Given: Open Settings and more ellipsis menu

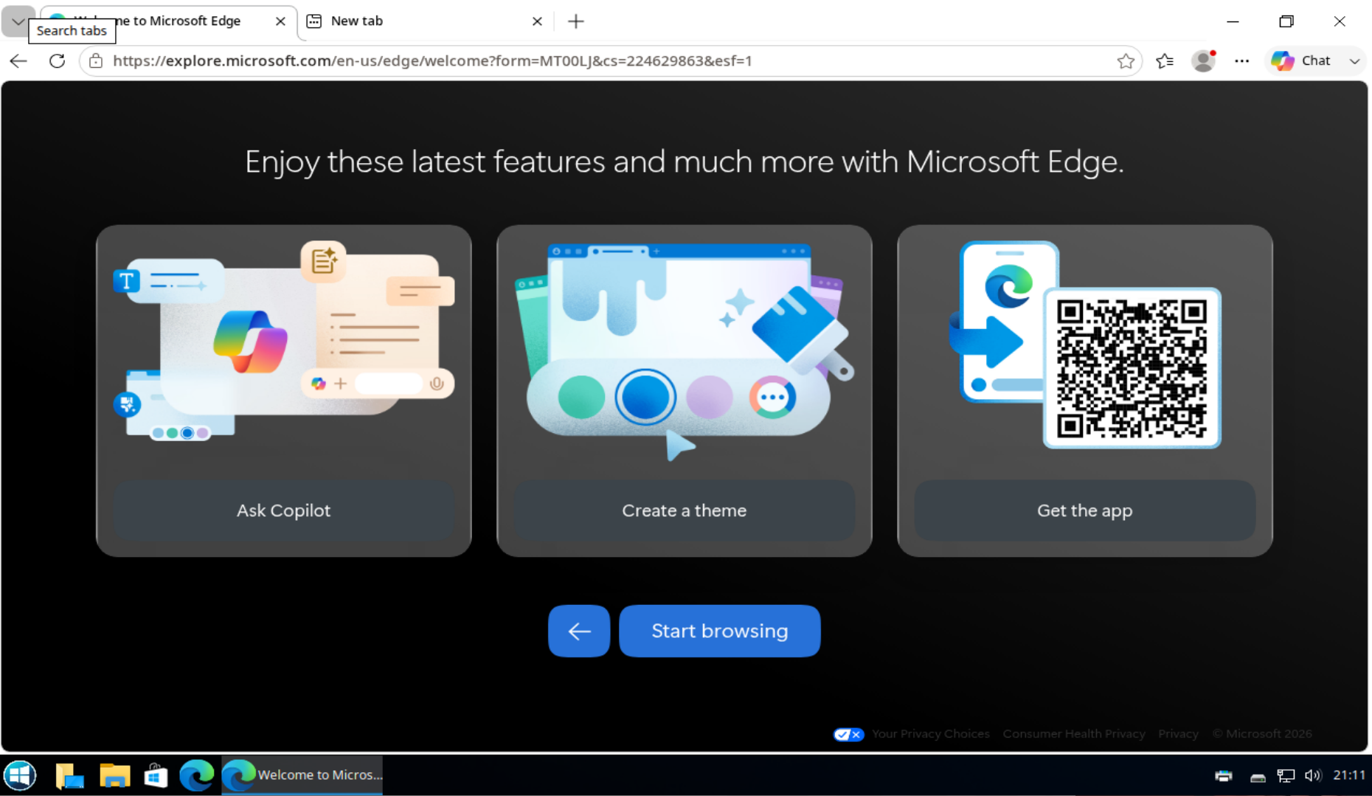Looking at the screenshot, I should [1242, 61].
